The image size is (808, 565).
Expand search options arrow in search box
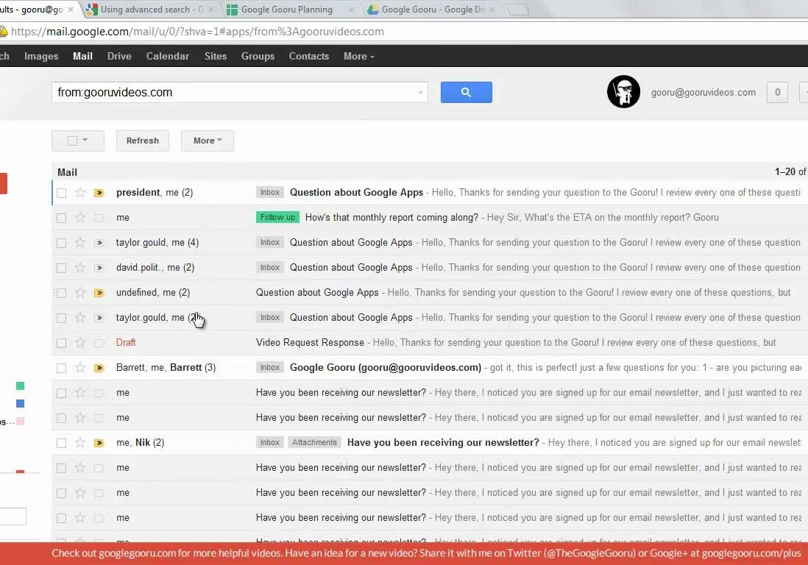[x=420, y=93]
